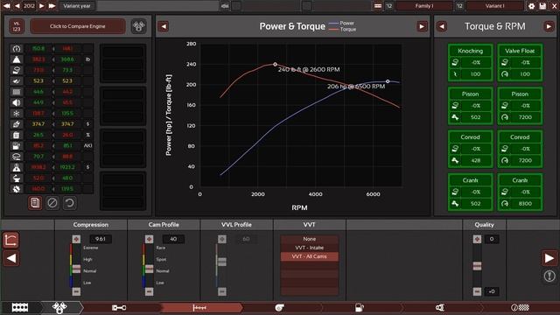Screen dimensions: 560x315
Task: Show the next graph right of Power & Torque
Action: tap(422, 26)
